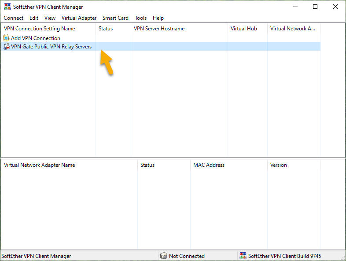
Task: Open the Connect menu
Action: [14, 18]
